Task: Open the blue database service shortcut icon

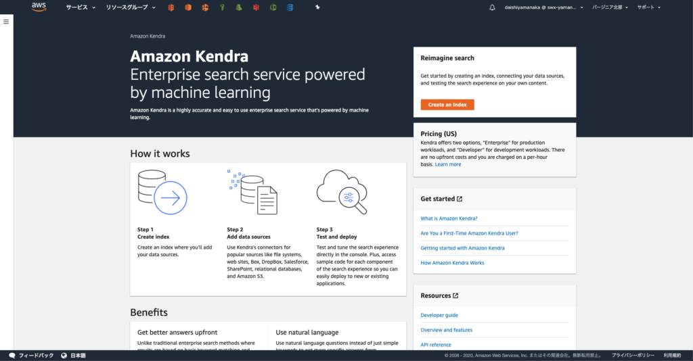Action: (x=290, y=7)
